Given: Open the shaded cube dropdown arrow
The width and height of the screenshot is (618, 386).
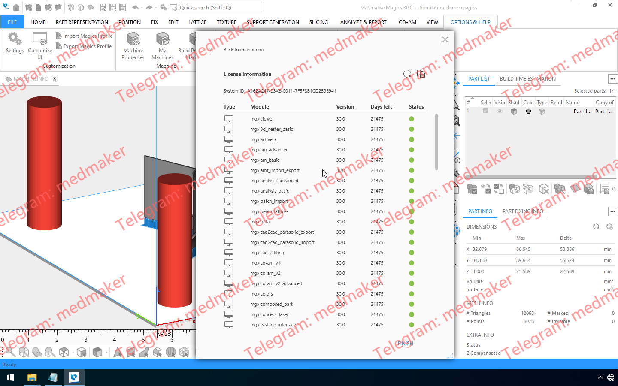Looking at the screenshot, I should point(107,353).
